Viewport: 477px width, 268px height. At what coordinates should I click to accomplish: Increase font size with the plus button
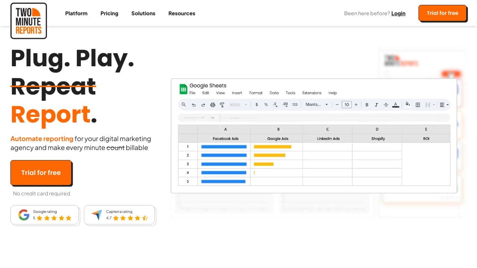(x=356, y=105)
